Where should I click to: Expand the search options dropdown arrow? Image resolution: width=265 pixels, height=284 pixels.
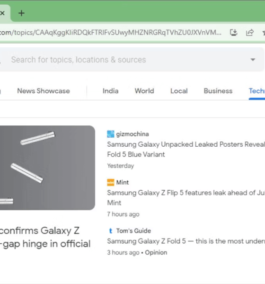tap(253, 60)
